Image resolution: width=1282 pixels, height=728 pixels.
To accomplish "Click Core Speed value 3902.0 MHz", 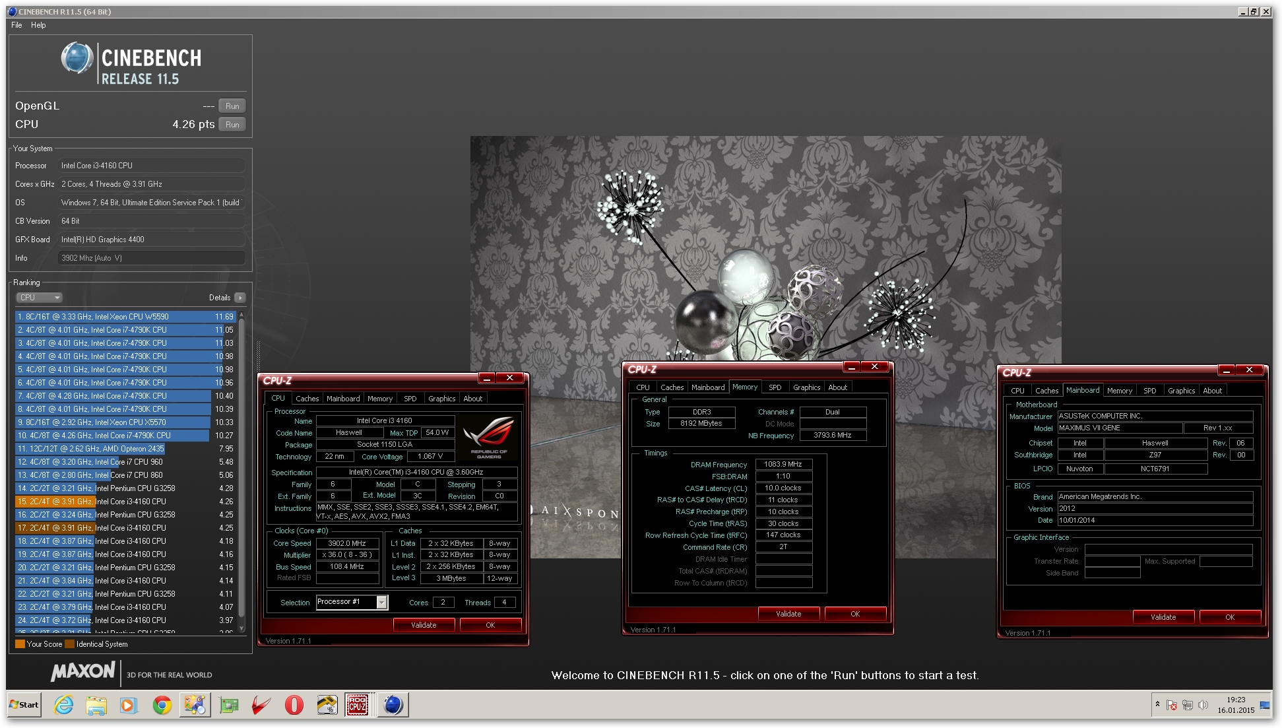I will coord(347,543).
